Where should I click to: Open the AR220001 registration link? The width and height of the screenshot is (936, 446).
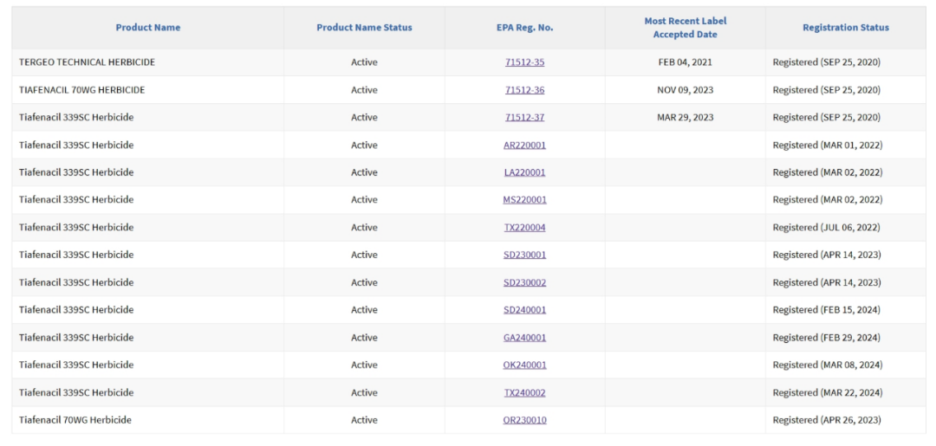click(524, 145)
